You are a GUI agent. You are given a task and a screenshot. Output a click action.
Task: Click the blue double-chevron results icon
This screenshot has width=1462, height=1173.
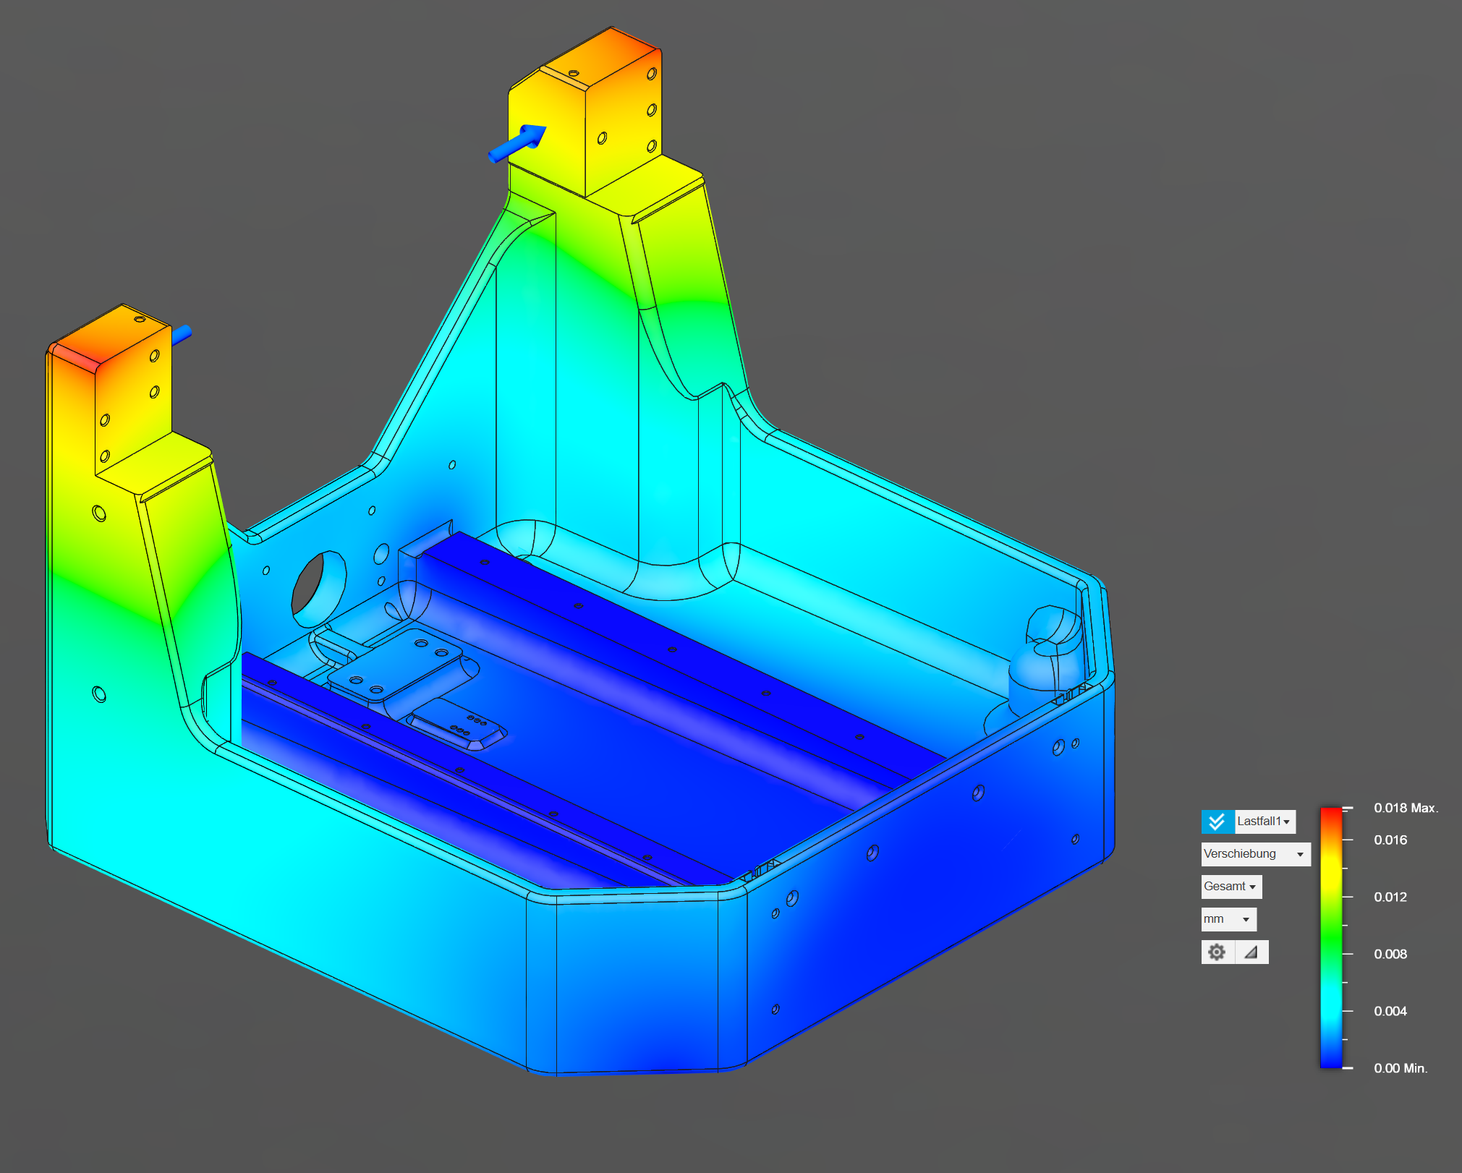[x=1217, y=822]
